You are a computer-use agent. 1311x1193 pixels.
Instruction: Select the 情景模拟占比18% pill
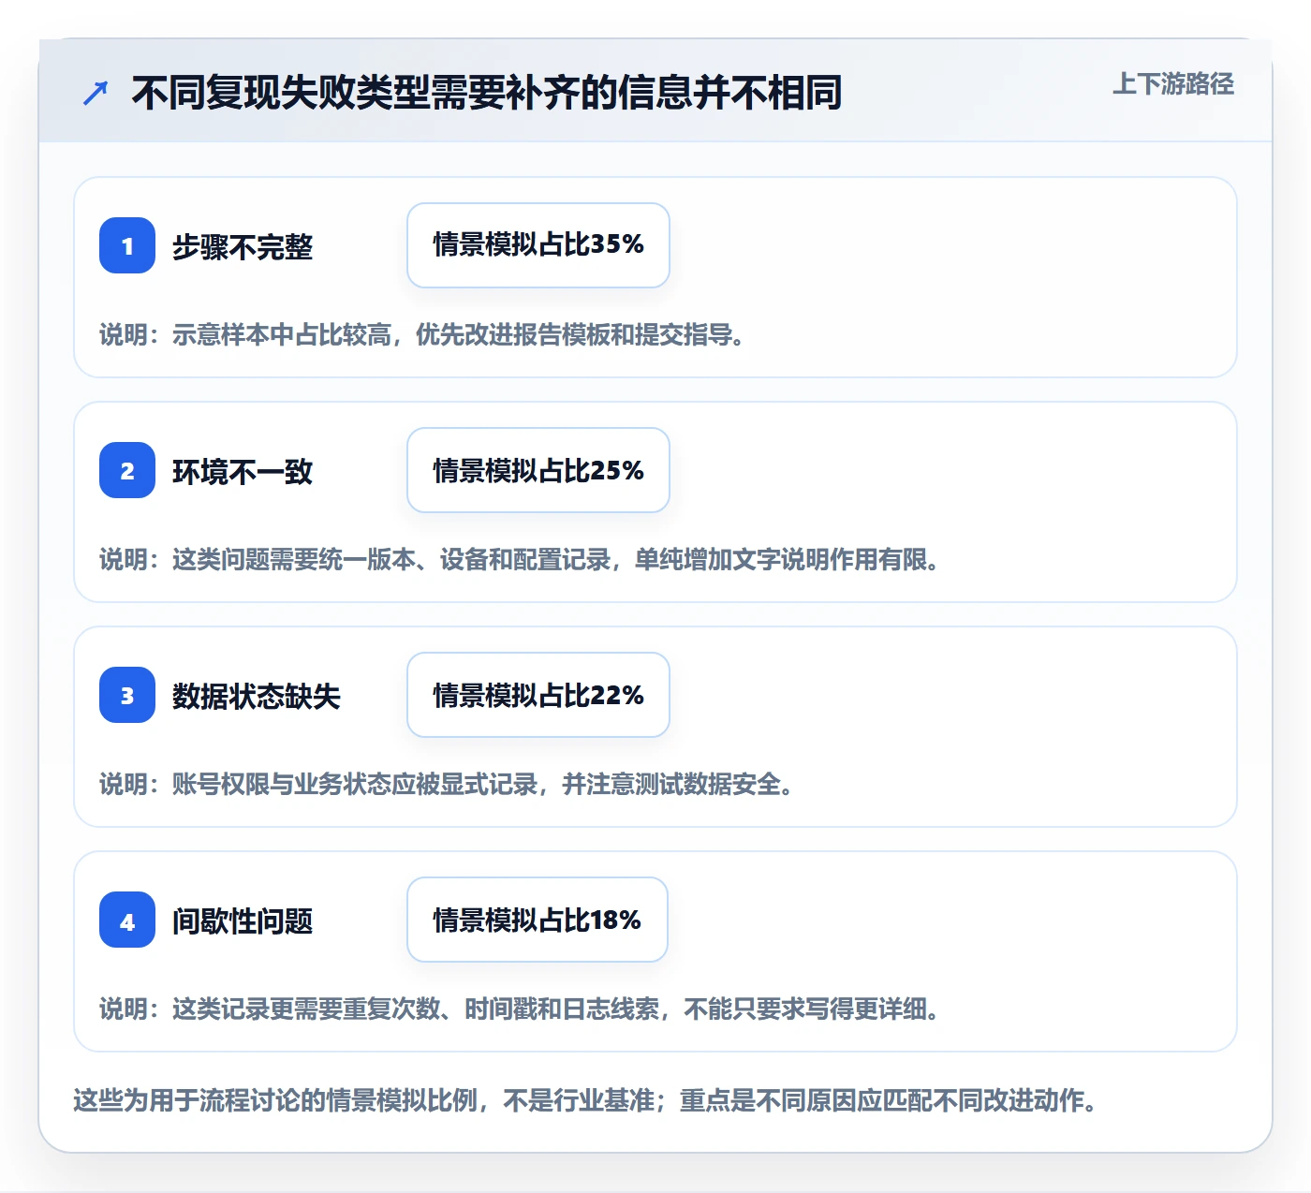point(538,920)
